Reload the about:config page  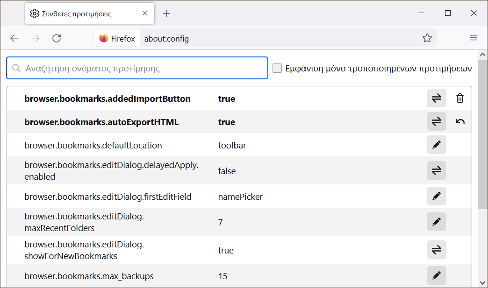pos(57,38)
